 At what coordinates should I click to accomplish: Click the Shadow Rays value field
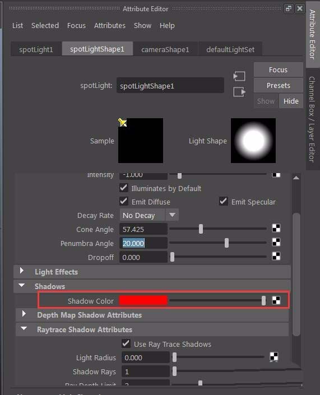point(145,371)
